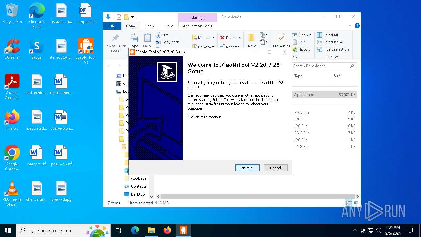Screen dimensions: 421x237
Task: Switch to large icons view in Explorer
Action: click(356, 203)
